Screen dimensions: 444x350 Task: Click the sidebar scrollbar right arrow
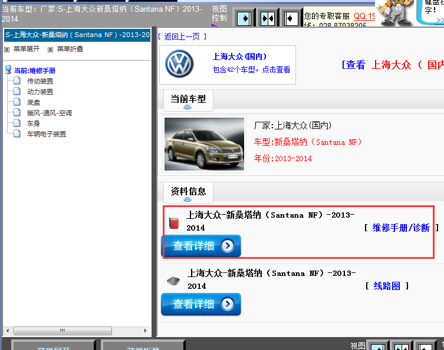tap(146, 331)
